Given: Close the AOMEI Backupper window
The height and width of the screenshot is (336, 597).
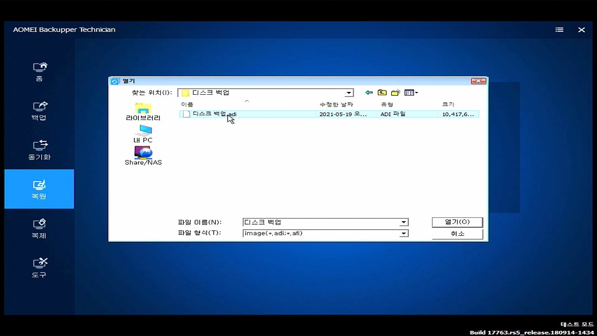Looking at the screenshot, I should pos(582,30).
